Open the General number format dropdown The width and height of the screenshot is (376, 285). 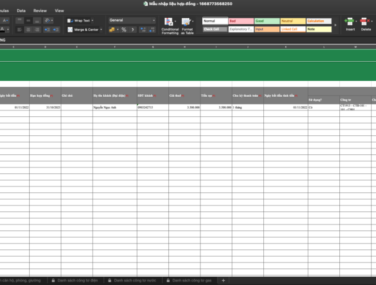click(x=132, y=20)
